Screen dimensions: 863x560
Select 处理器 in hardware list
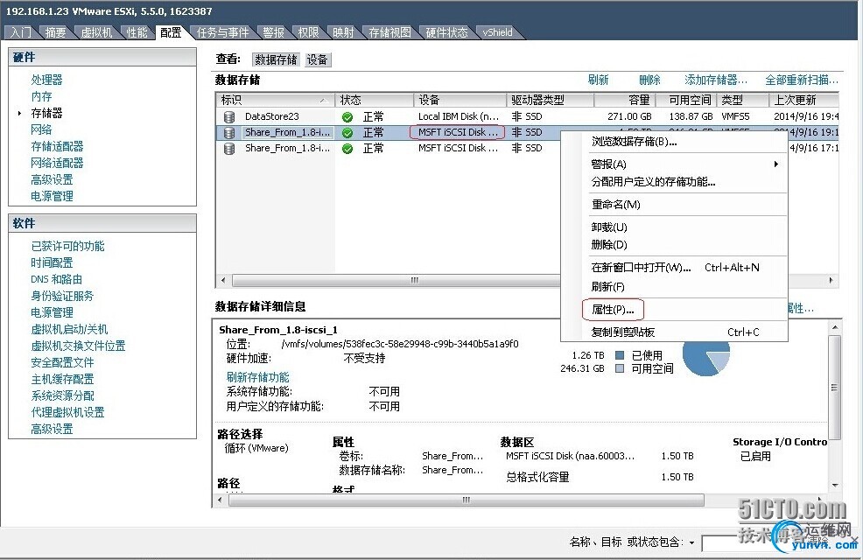[x=46, y=80]
